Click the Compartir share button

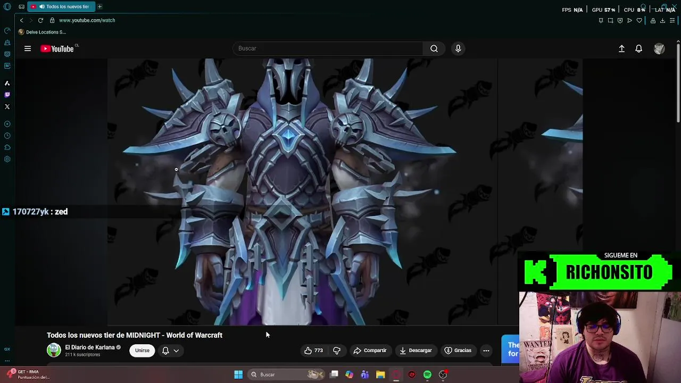click(370, 351)
